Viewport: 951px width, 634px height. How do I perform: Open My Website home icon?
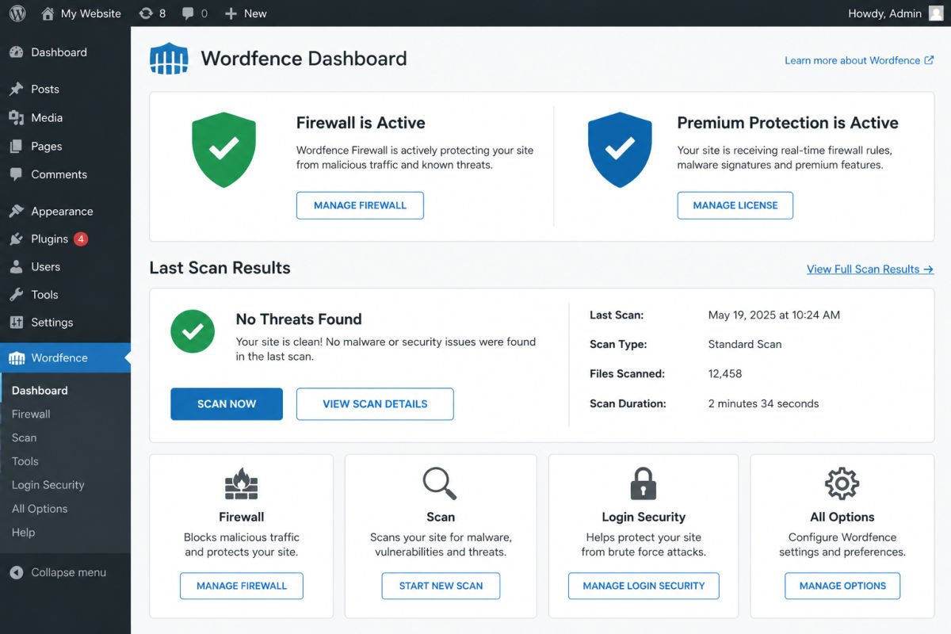tap(48, 13)
